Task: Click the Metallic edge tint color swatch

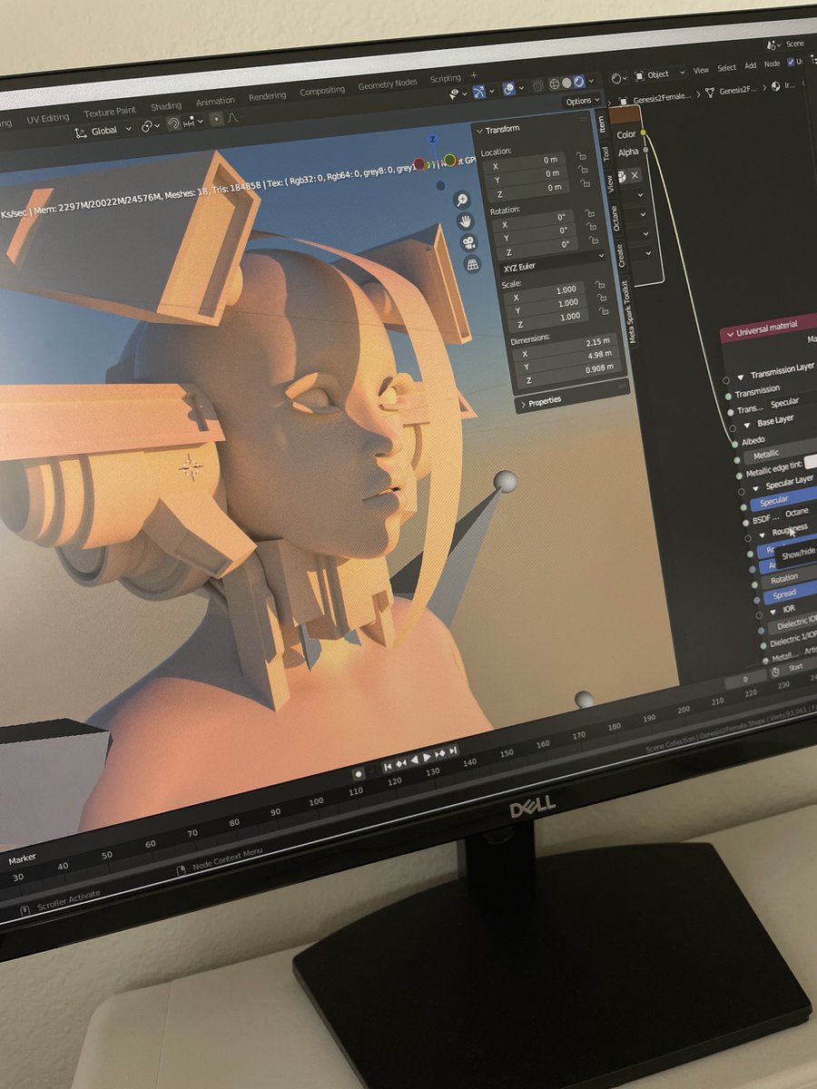Action: click(x=811, y=464)
